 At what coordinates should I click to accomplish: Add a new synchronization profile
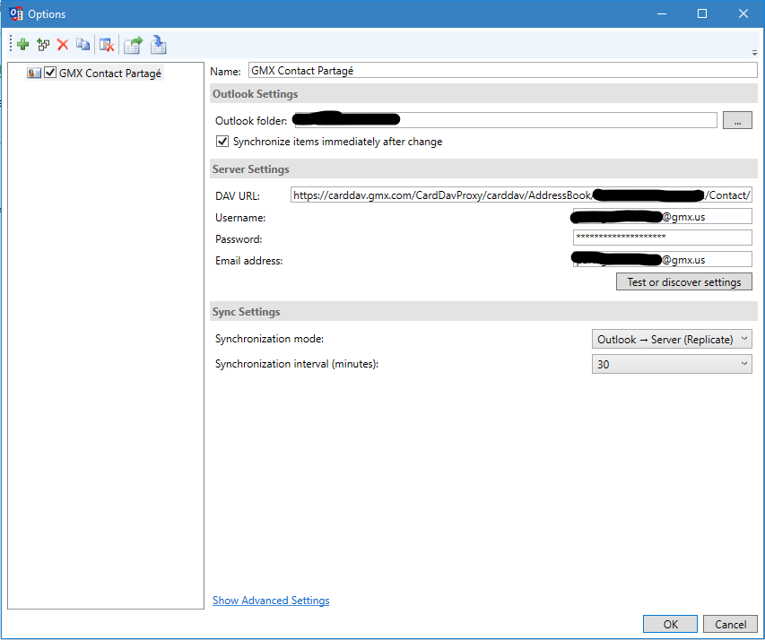[x=22, y=44]
